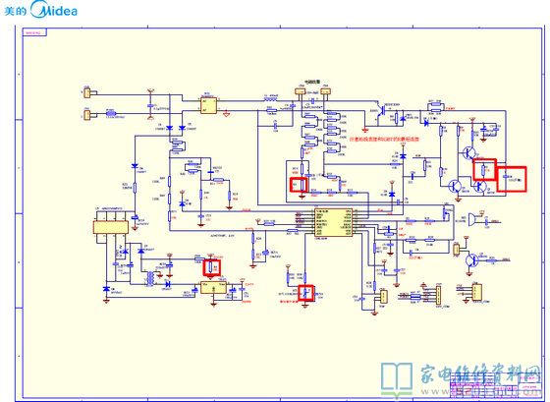
Task: Click the Midea logo at top left
Action: tap(40, 10)
